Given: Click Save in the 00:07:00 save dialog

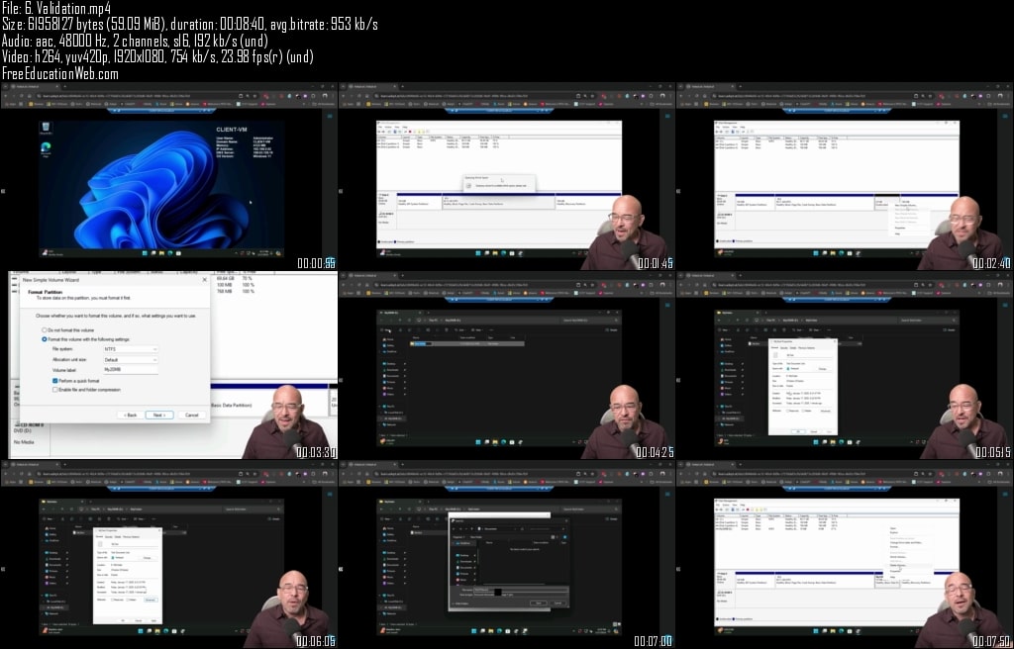Looking at the screenshot, I should pyautogui.click(x=538, y=603).
